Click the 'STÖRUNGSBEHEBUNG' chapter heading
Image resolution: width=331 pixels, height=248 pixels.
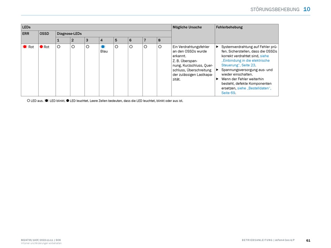pyautogui.click(x=275, y=9)
